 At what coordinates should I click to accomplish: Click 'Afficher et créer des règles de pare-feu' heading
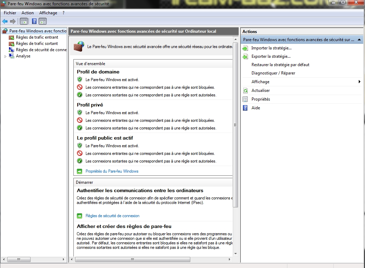coord(124,227)
